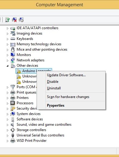Select the Storage controllers tree item
This screenshot has width=119, height=157.
point(32,130)
